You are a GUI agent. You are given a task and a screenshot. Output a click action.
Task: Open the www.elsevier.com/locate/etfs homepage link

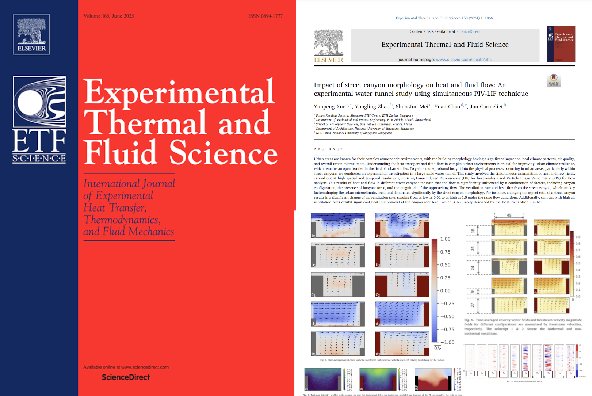pyautogui.click(x=463, y=59)
